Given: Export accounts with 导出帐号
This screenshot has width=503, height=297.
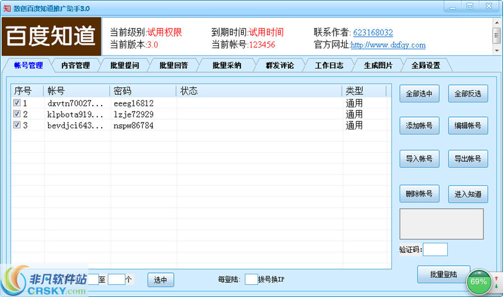Looking at the screenshot, I should click(468, 159).
